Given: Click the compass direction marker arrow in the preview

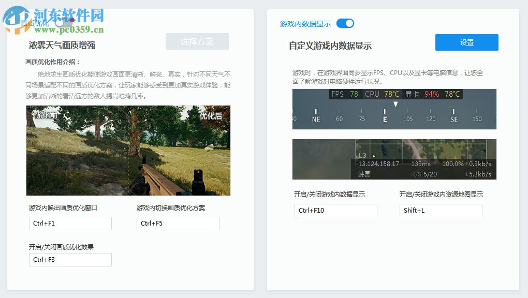Looking at the screenshot, I should [x=396, y=104].
